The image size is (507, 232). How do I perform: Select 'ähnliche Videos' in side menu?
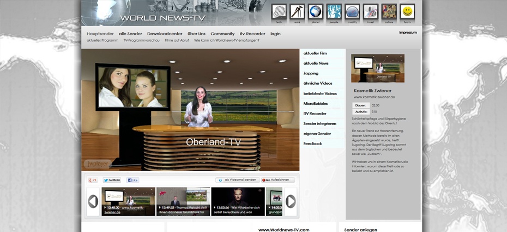click(318, 83)
